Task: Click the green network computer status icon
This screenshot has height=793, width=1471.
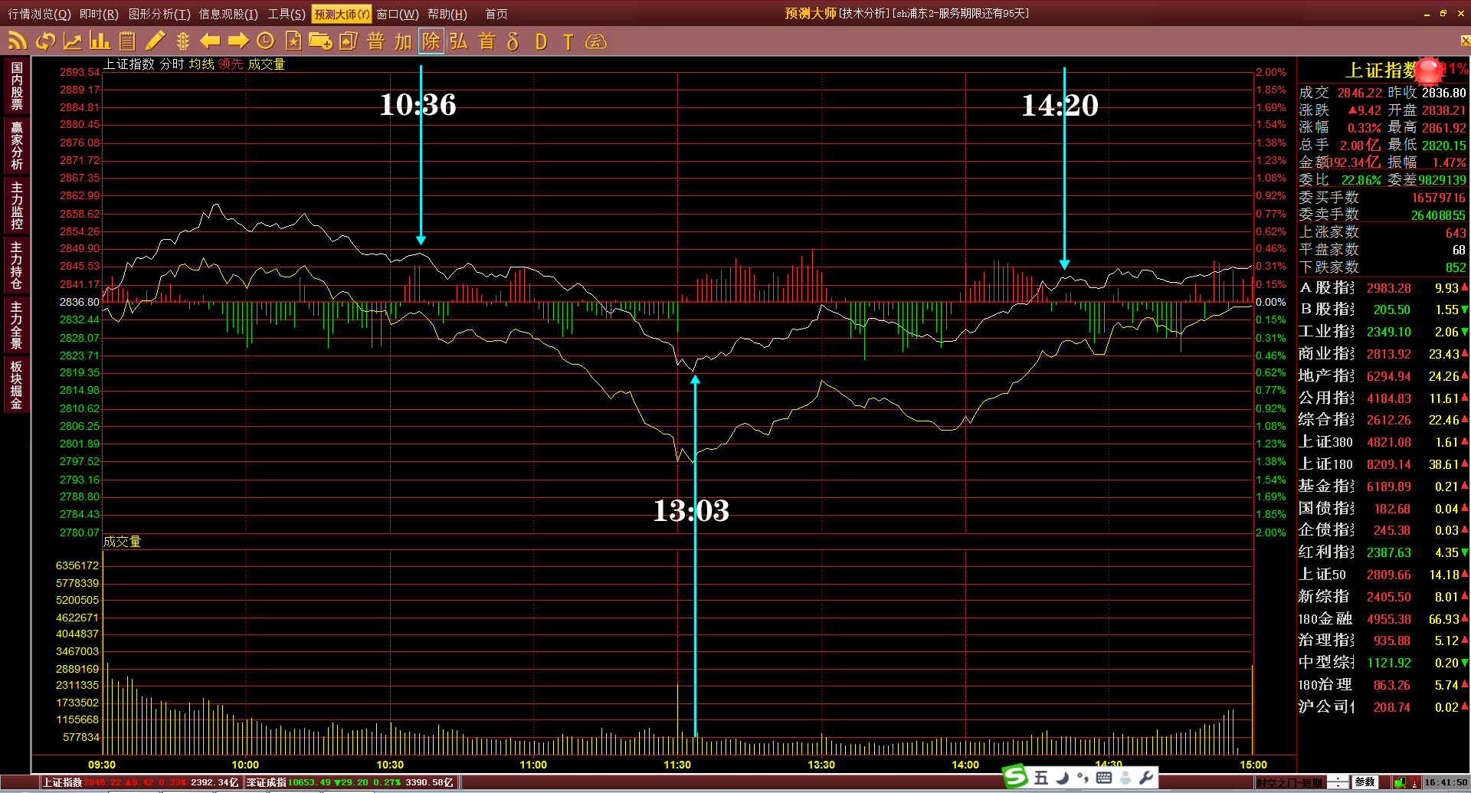Action: tap(1399, 782)
